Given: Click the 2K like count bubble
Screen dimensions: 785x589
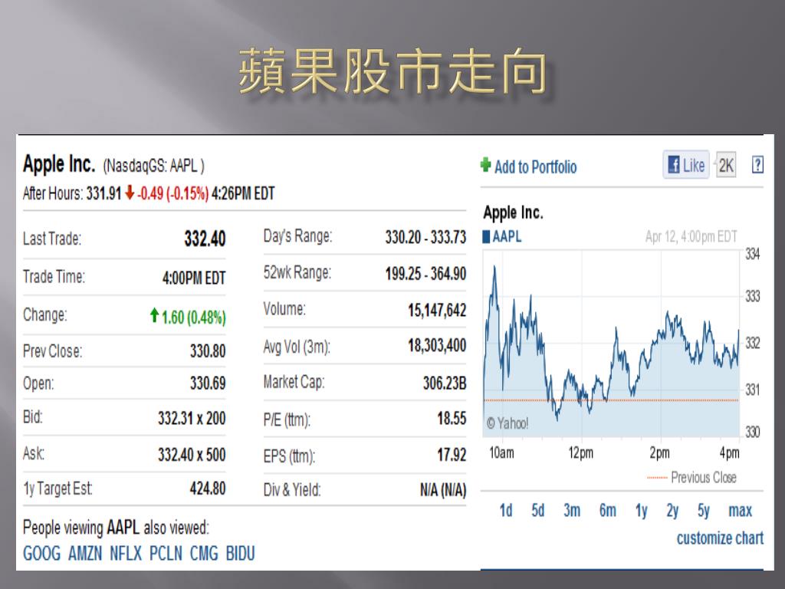Looking at the screenshot, I should pyautogui.click(x=725, y=165).
